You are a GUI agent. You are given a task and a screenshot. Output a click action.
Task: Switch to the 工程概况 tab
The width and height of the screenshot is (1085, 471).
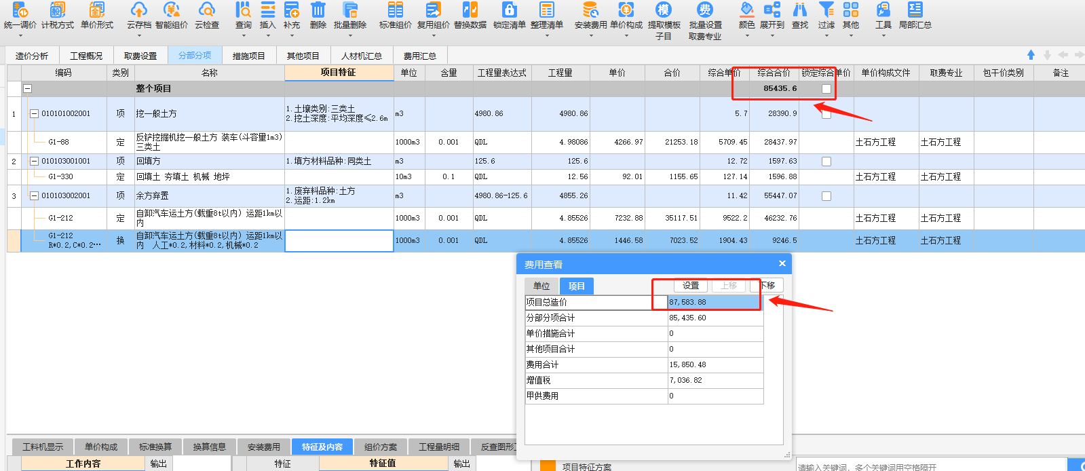(86, 56)
